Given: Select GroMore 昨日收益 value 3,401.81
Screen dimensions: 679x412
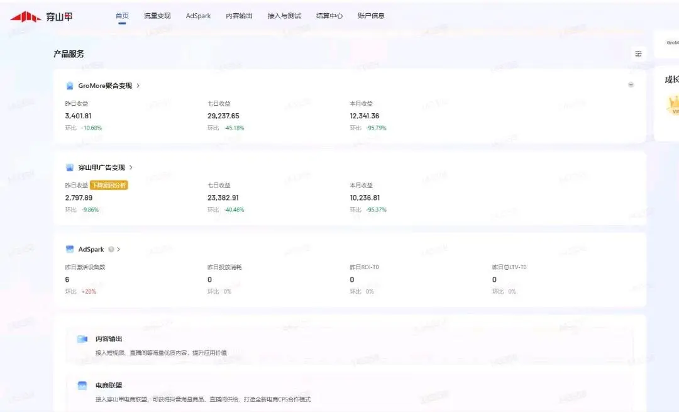Looking at the screenshot, I should click(x=79, y=116).
